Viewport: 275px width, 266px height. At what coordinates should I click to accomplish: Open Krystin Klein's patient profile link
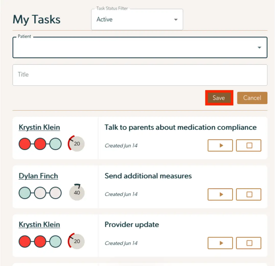[x=39, y=127]
